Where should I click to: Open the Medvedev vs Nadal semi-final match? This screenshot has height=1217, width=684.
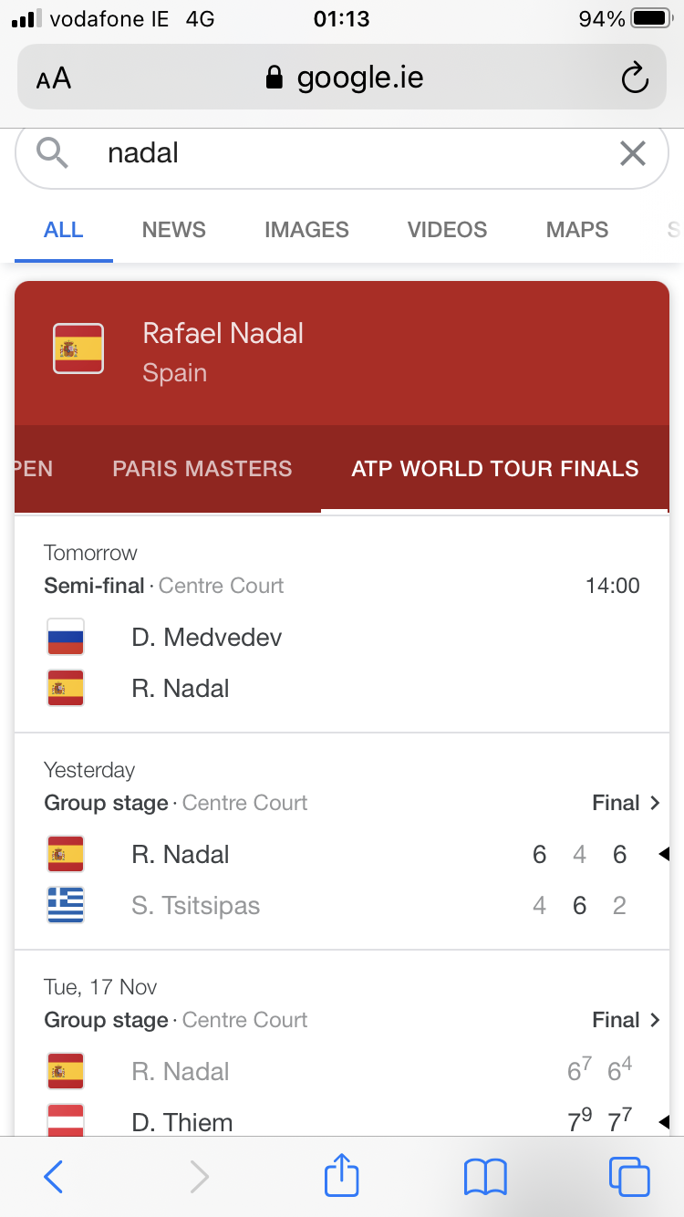click(x=342, y=624)
